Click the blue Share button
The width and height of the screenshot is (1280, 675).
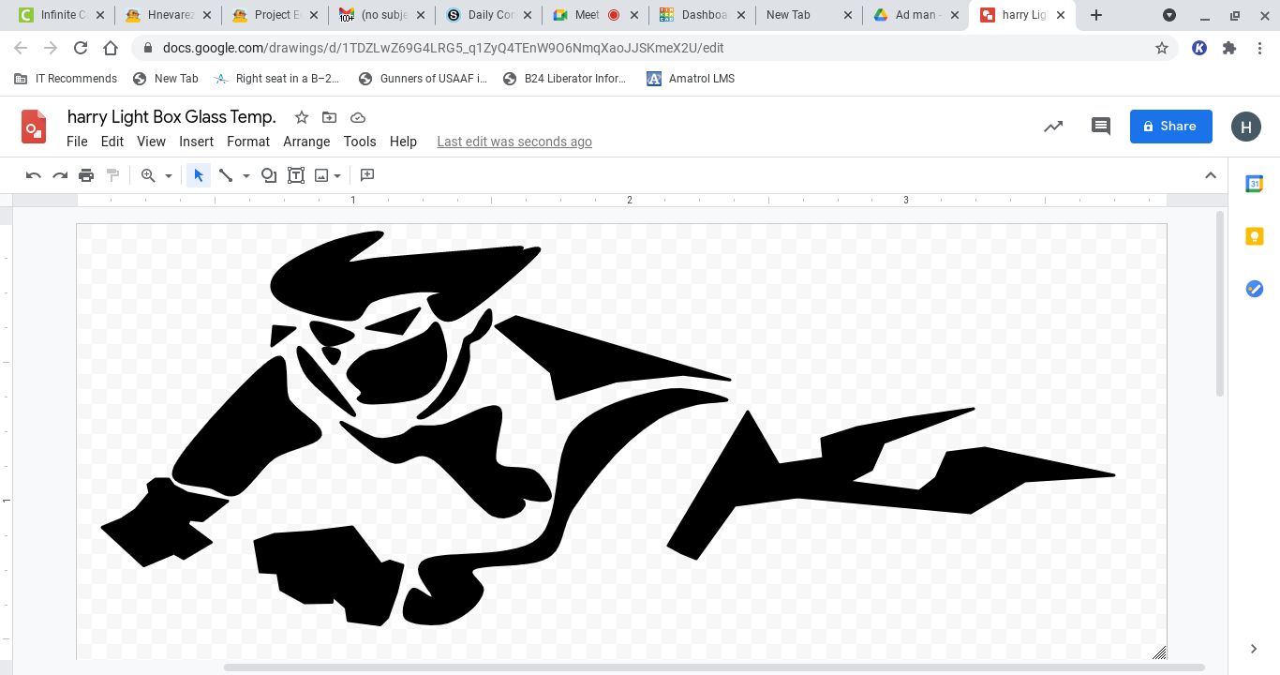(x=1171, y=127)
